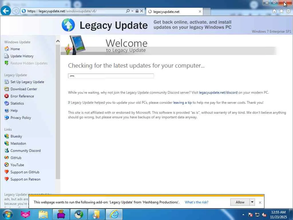Open Support on GitHub link

pyautogui.click(x=25, y=172)
